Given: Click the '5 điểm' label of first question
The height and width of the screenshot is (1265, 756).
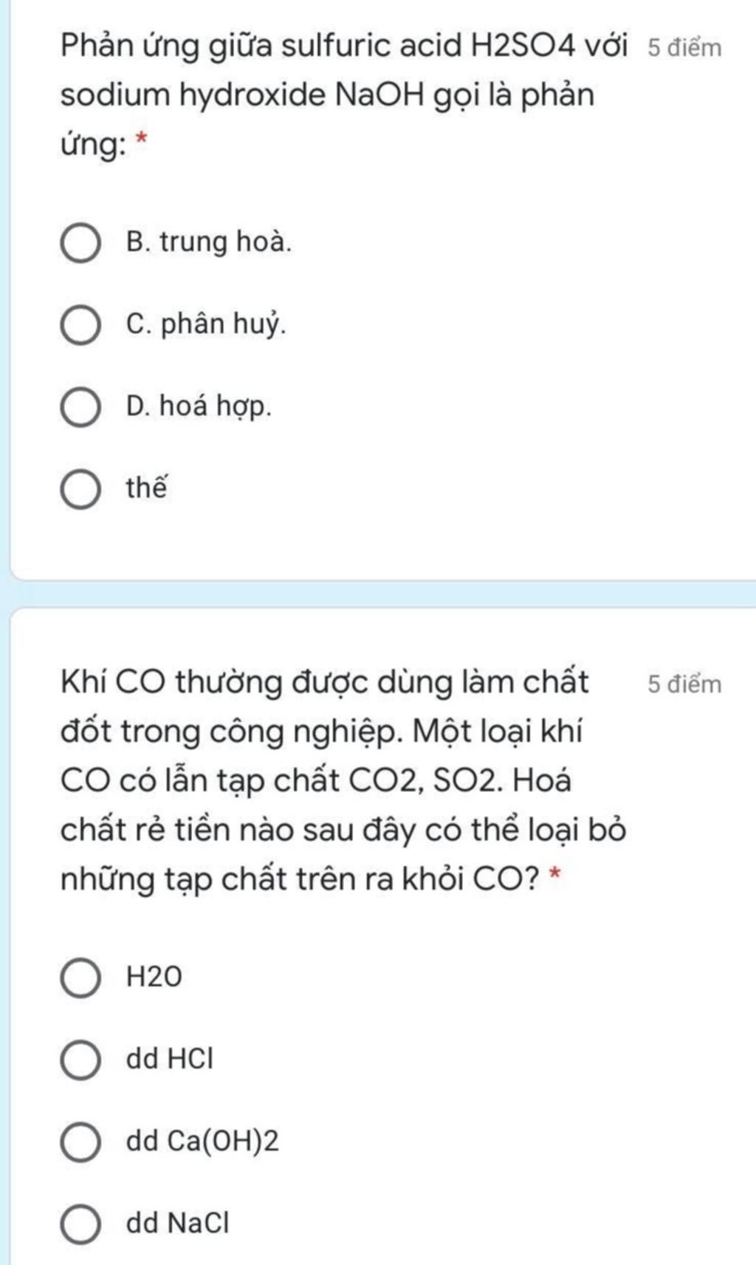Looking at the screenshot, I should [x=684, y=47].
